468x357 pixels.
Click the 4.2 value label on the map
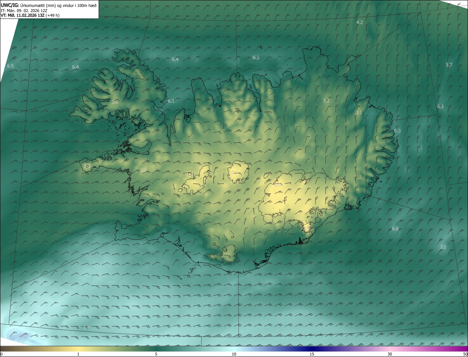[360, 23]
